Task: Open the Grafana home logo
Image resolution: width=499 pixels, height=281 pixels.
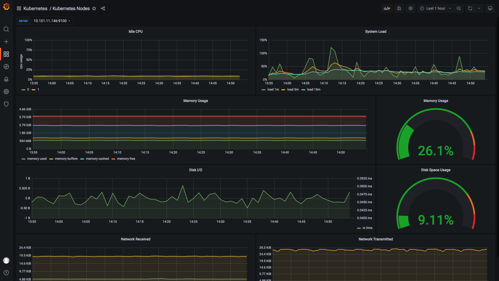Action: (6, 7)
